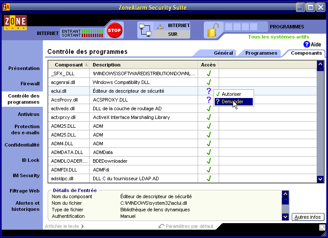Click question mark access for AcsProxy.dll
Image resolution: width=328 pixels, height=238 pixels.
pos(209,100)
